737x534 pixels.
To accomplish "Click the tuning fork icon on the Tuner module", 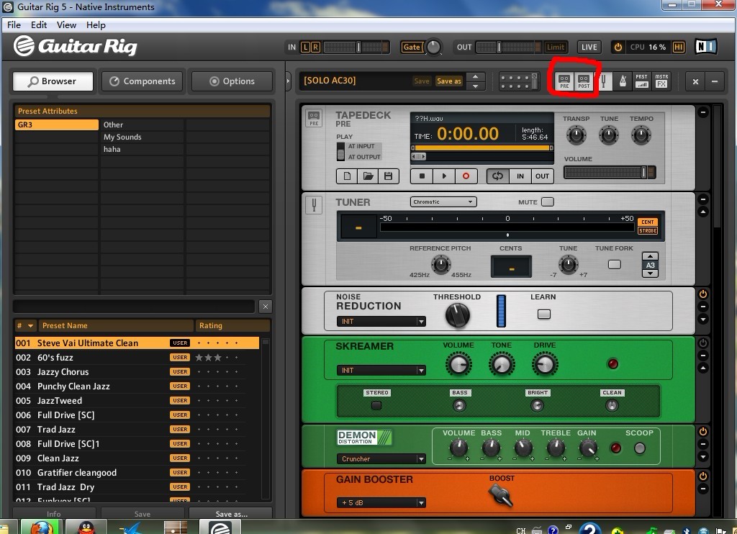I will 314,205.
